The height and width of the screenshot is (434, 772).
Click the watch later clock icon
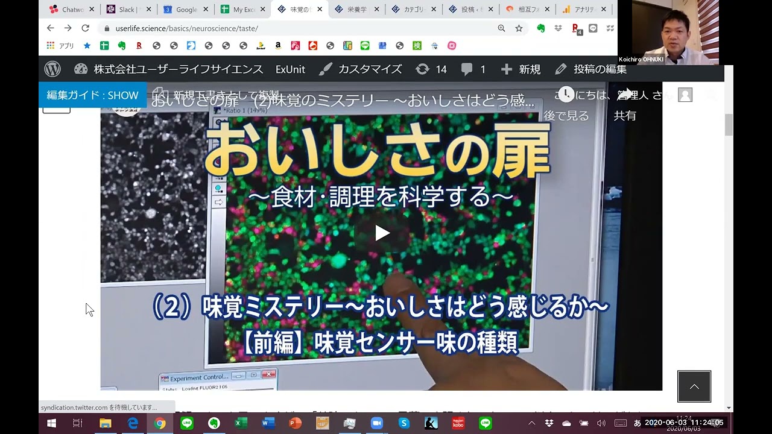566,94
